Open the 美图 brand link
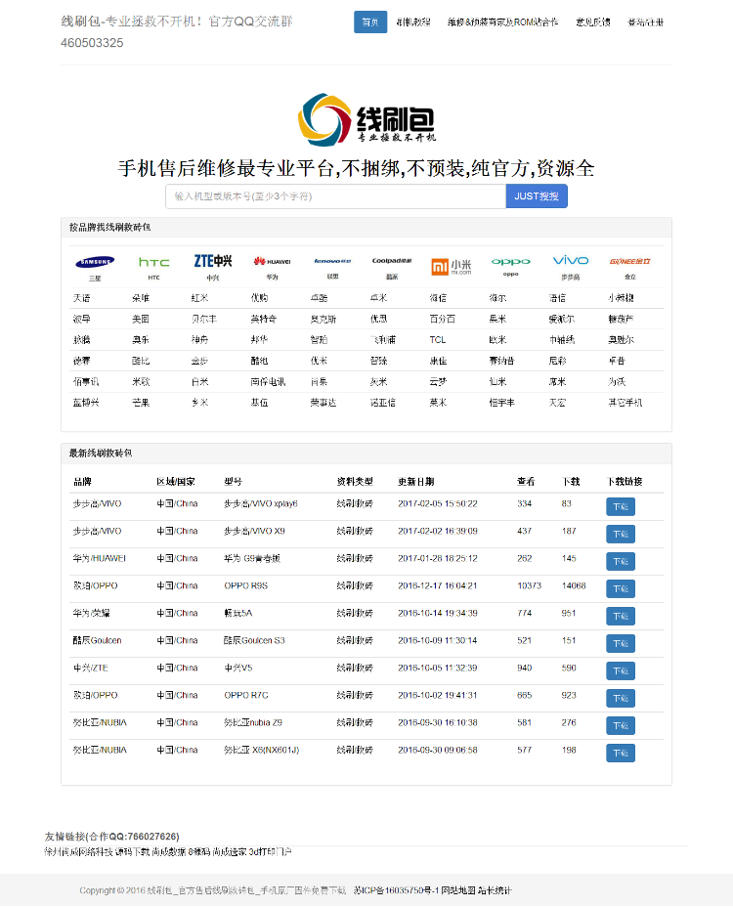Image resolution: width=733 pixels, height=907 pixels. click(x=141, y=319)
